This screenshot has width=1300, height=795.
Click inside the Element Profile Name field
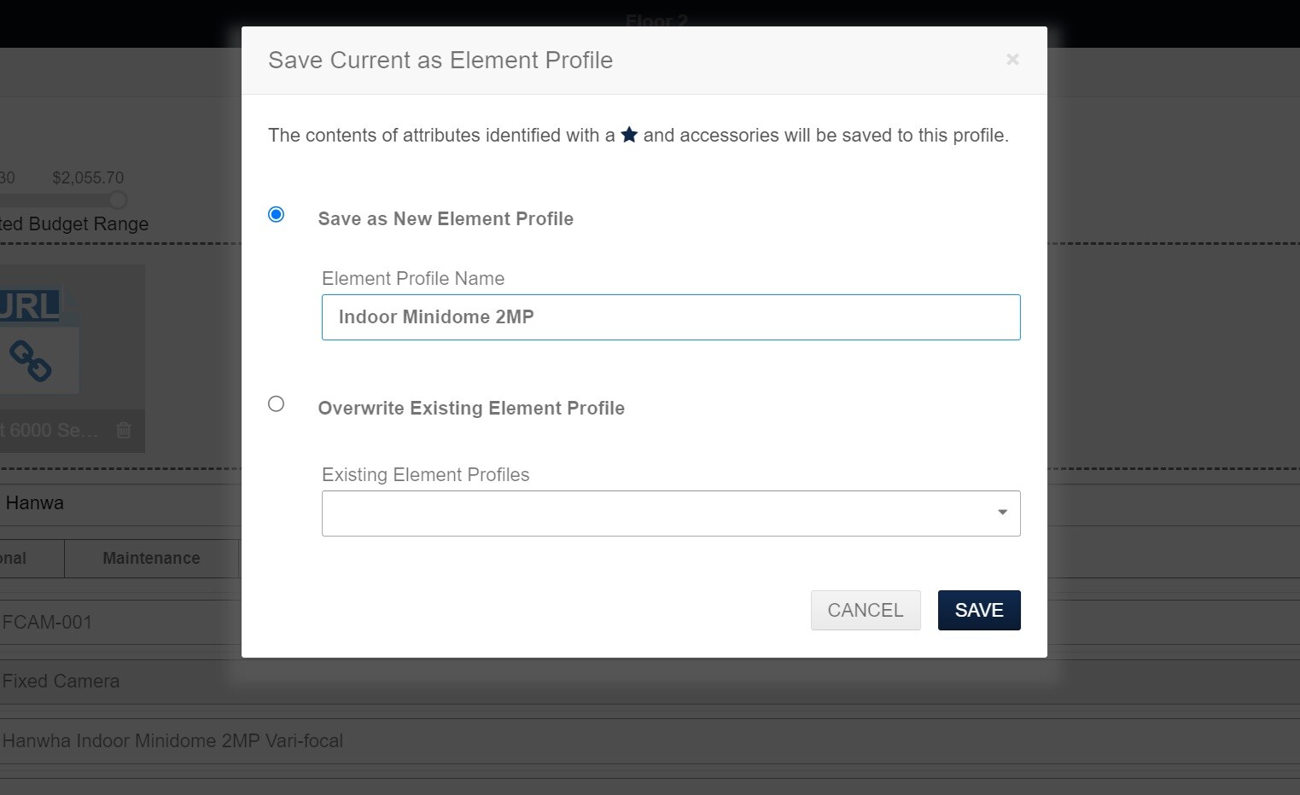[x=671, y=316]
